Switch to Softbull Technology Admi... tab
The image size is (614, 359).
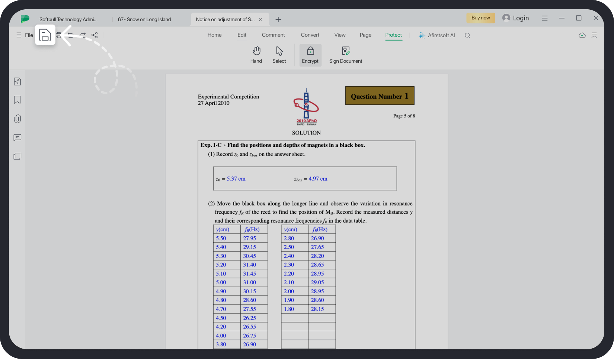(68, 19)
